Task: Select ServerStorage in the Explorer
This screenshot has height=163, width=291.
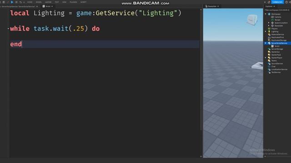Action: (277, 49)
